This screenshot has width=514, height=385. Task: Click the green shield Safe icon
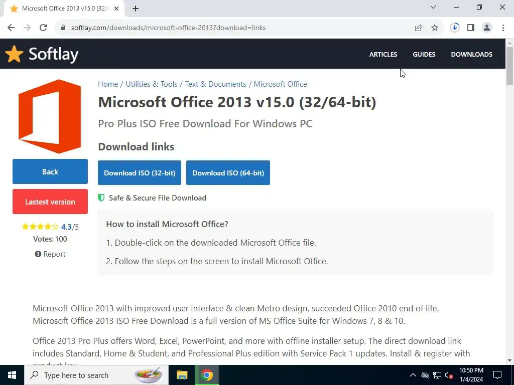[101, 198]
